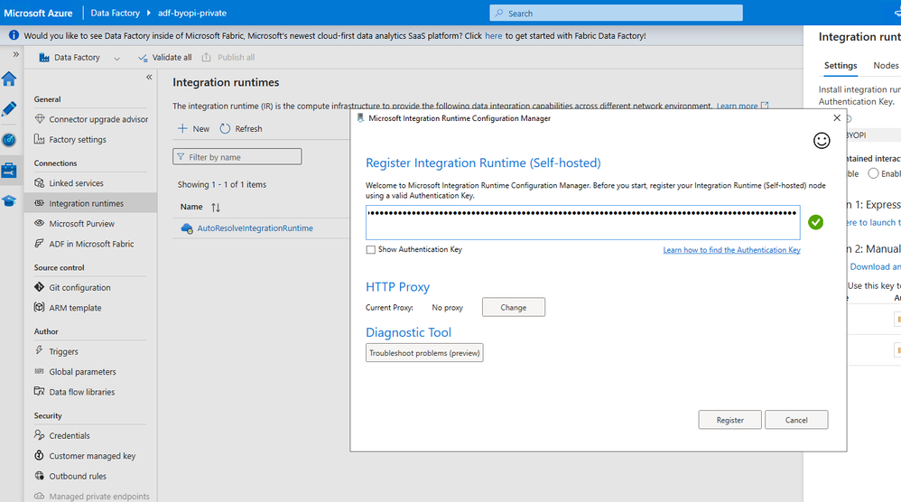
Task: Close the Configuration Manager dialog
Action: [837, 117]
